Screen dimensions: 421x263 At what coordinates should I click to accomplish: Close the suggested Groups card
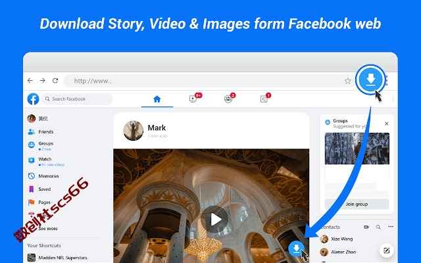click(x=387, y=124)
